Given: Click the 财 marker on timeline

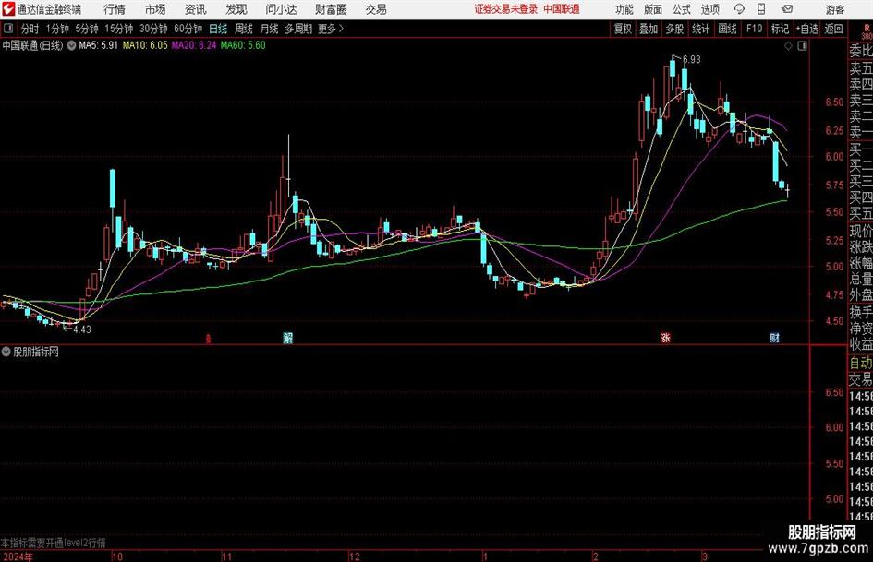Looking at the screenshot, I should coord(774,338).
